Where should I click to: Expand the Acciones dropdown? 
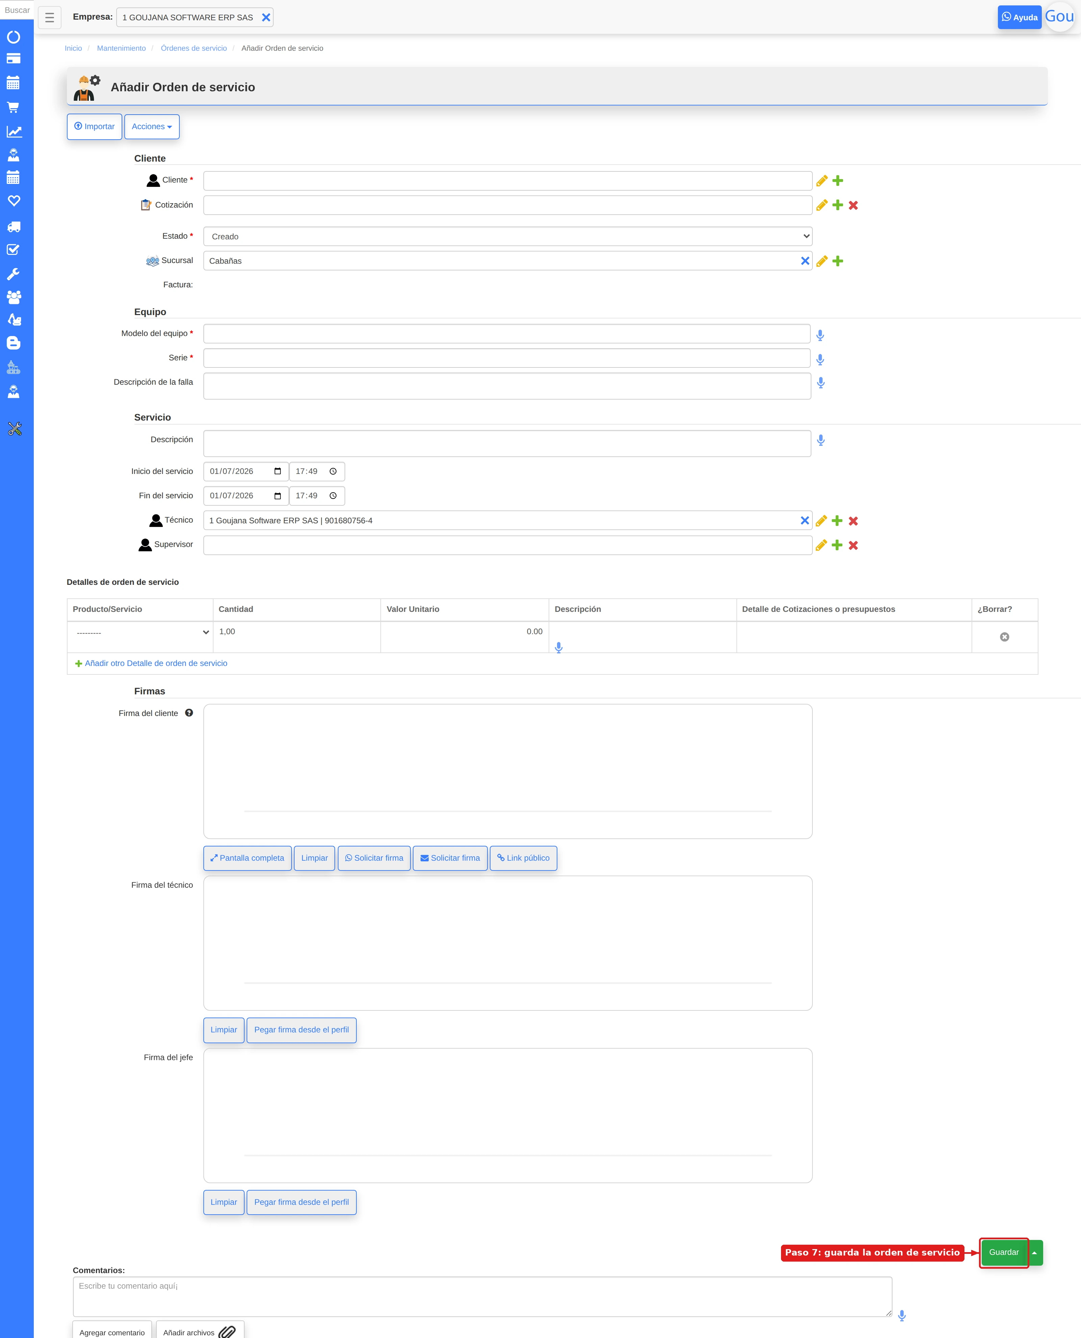point(152,126)
